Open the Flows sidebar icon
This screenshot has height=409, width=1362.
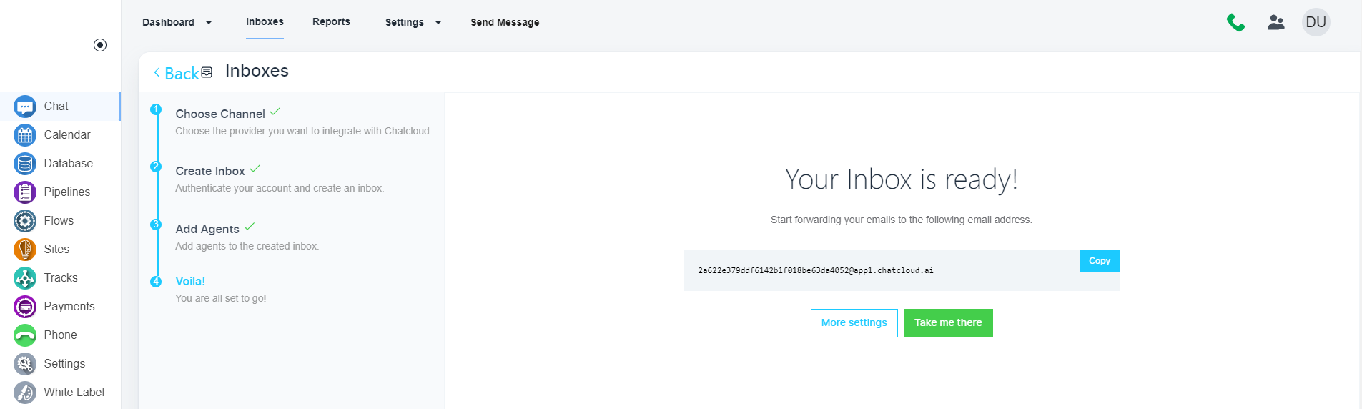pos(25,221)
